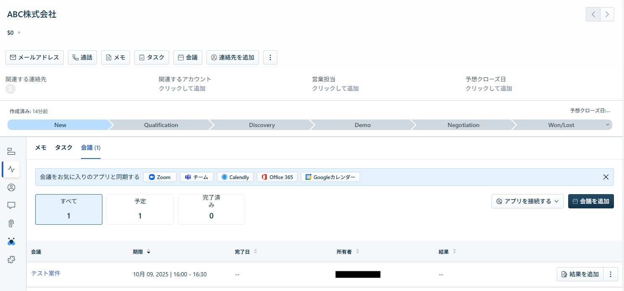624x291 pixels.
Task: Open the conversations chat bubble sidebar icon
Action: coord(11,205)
